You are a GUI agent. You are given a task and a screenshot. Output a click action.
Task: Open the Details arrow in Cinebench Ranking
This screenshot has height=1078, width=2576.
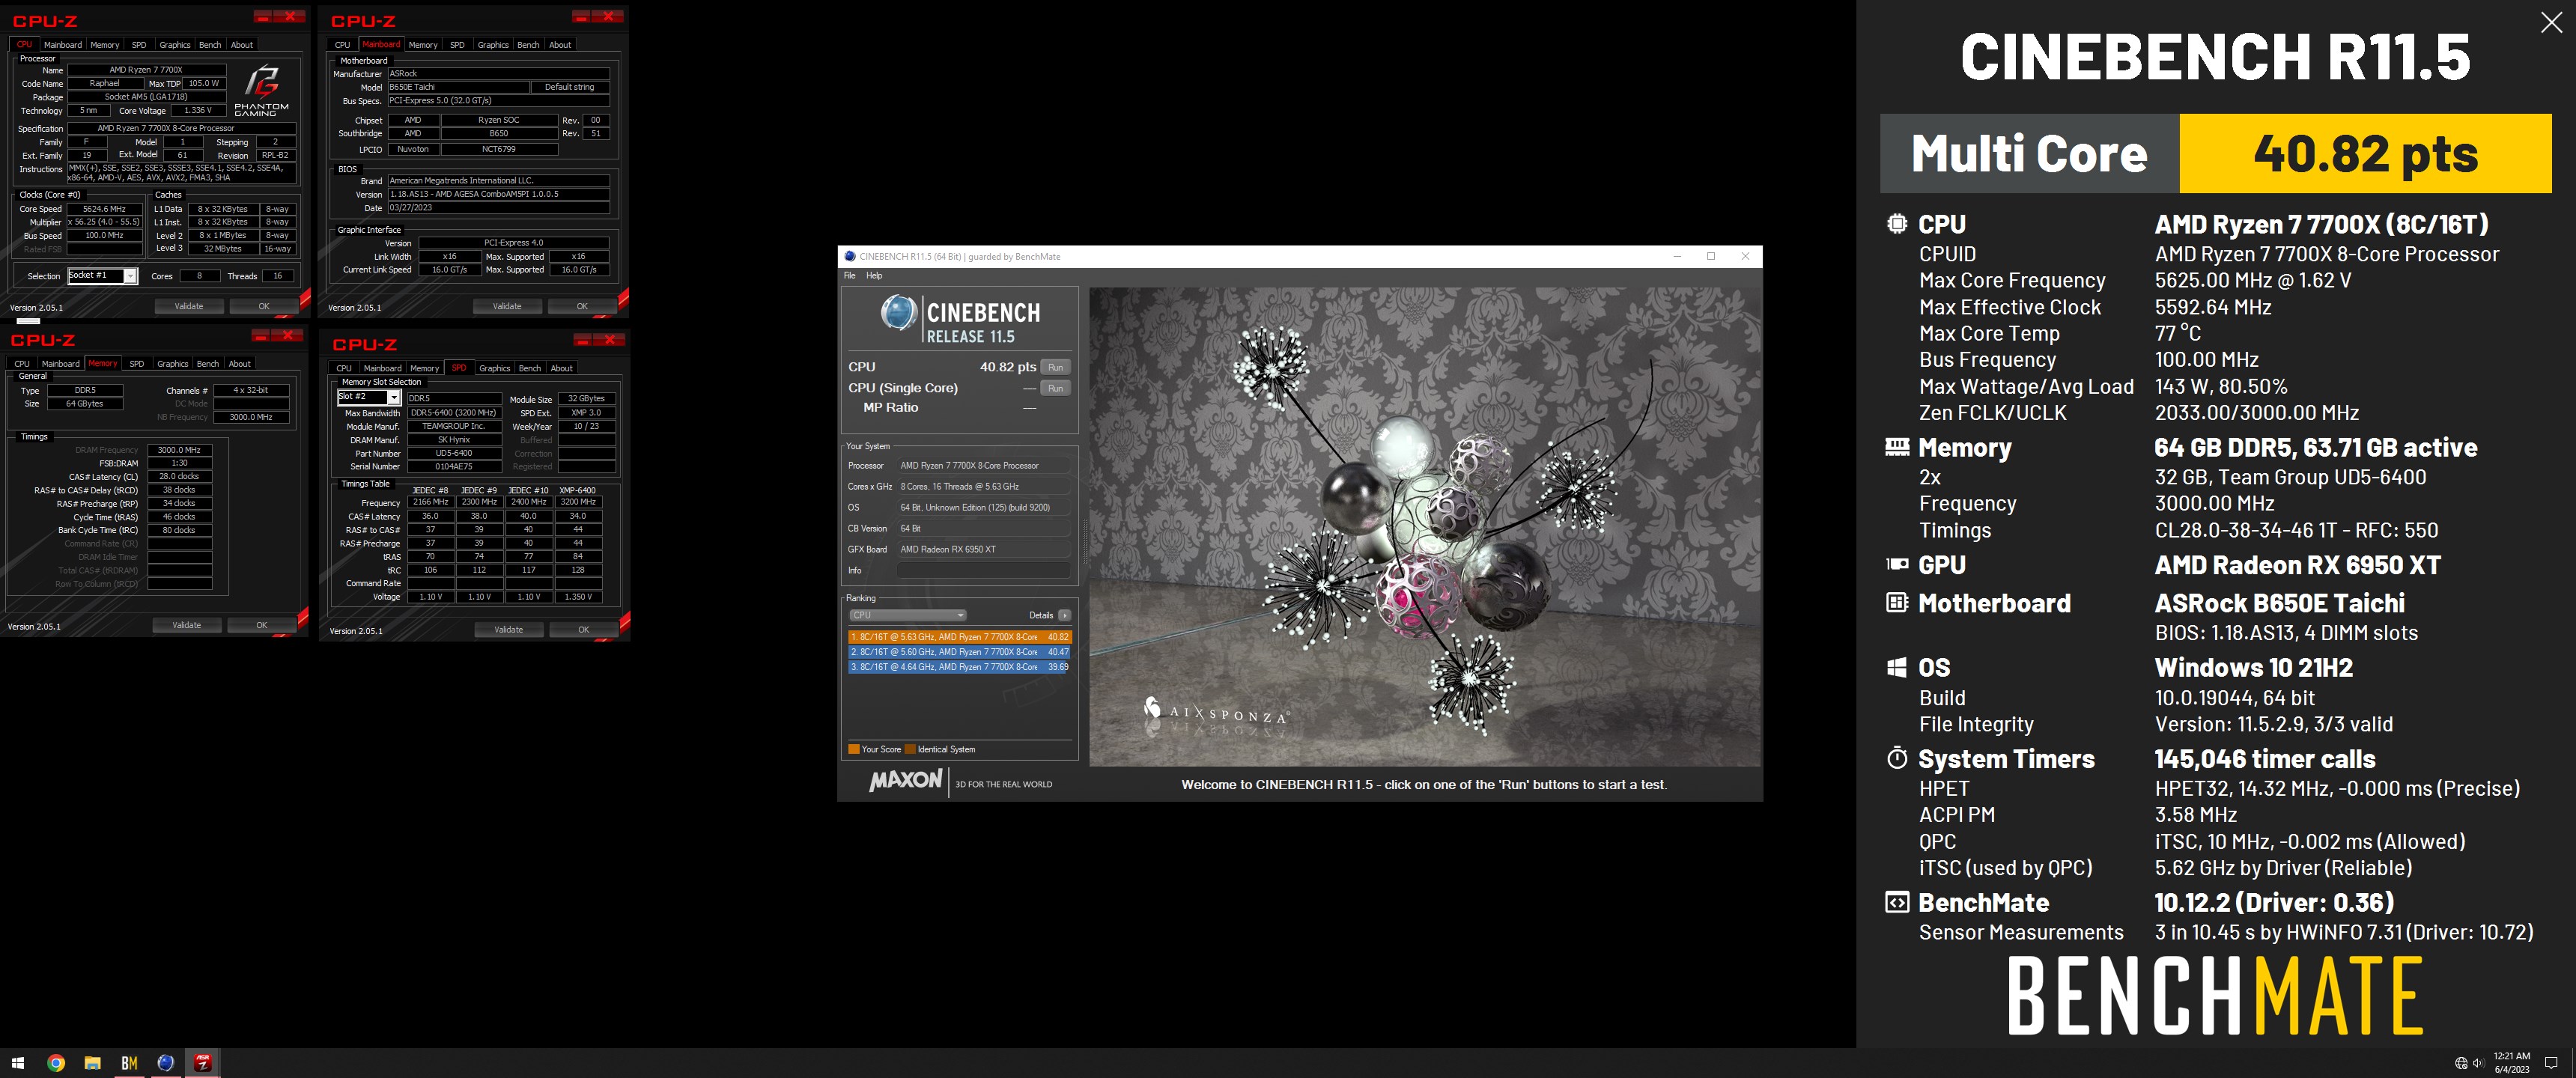[1064, 615]
